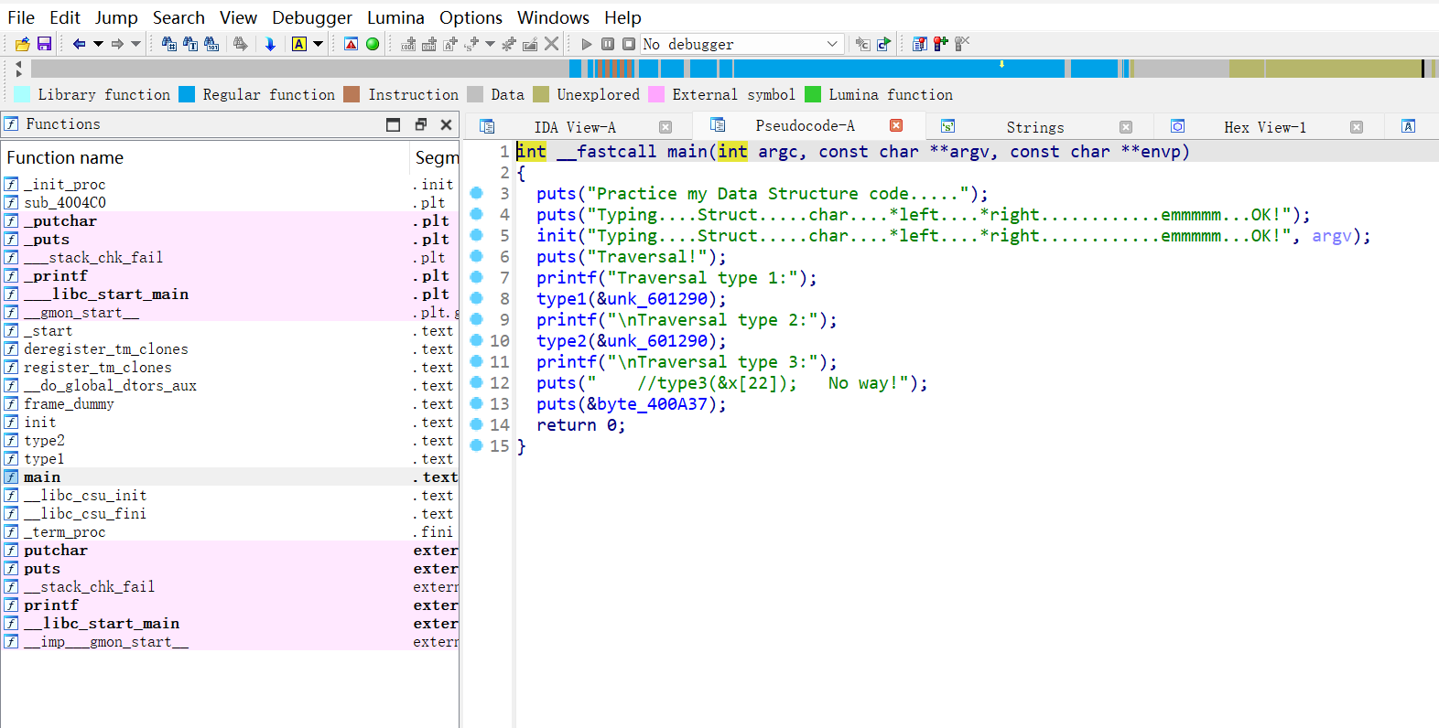Open the No debugger dropdown
Viewport: 1439px width, 728px height.
point(831,44)
